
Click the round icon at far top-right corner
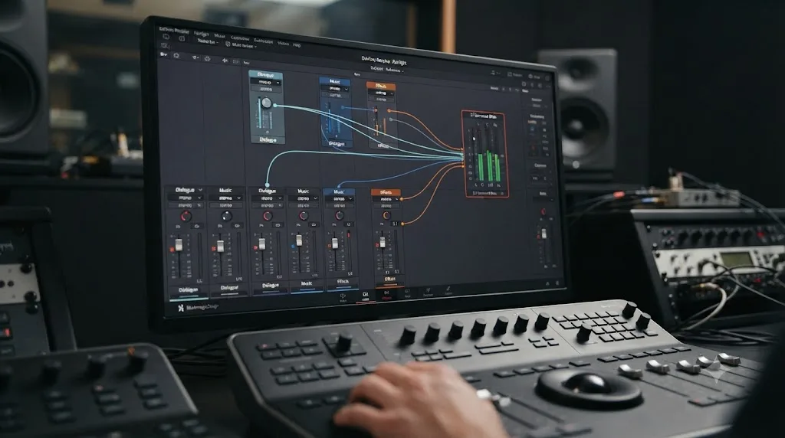[547, 77]
